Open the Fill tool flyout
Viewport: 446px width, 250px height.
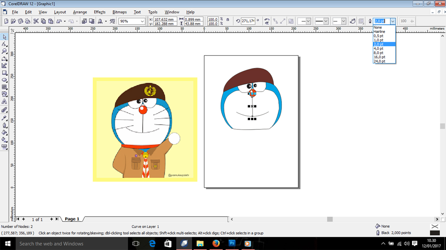click(x=4, y=132)
